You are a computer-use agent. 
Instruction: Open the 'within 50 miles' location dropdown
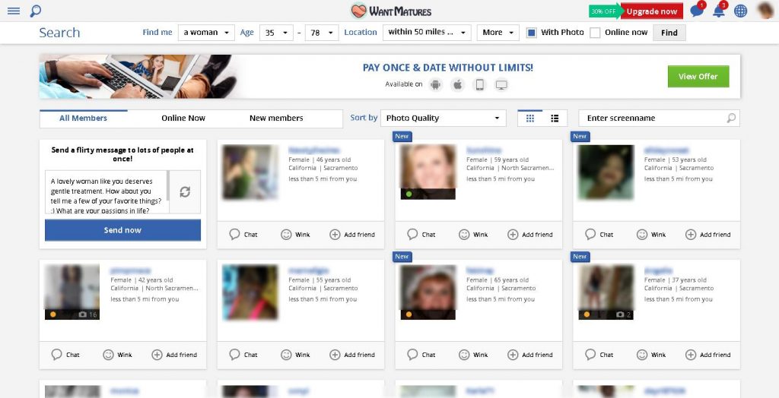(x=427, y=32)
